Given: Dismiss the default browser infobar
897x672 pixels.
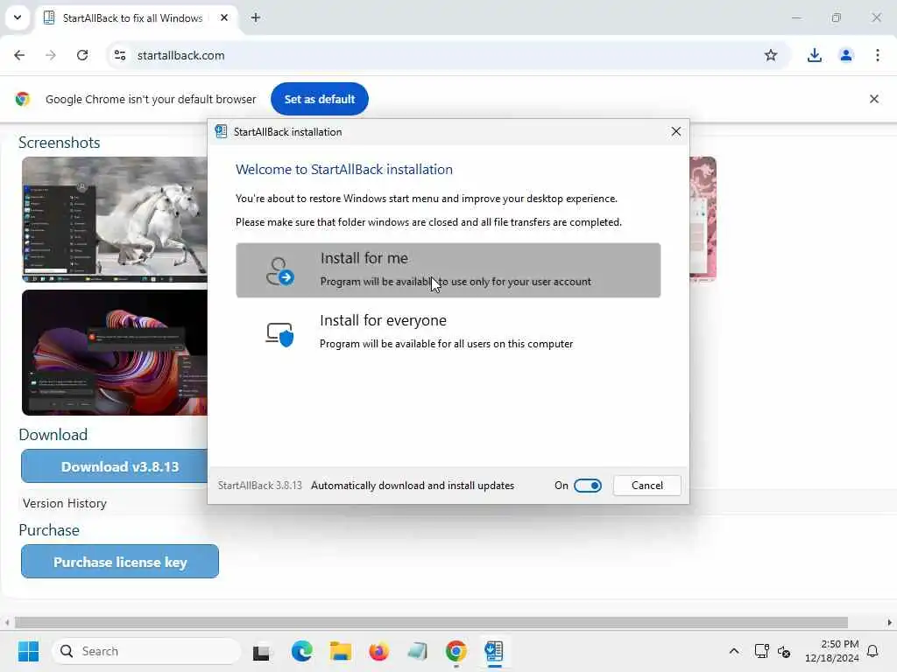Looking at the screenshot, I should click(874, 99).
